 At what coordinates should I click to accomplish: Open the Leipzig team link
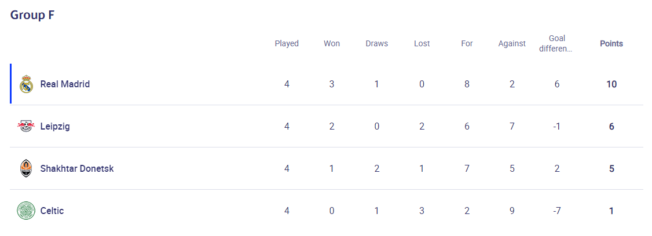(55, 126)
